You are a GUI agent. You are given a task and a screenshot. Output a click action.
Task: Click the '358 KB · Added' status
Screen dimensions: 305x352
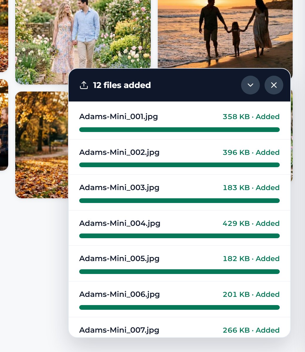tap(251, 117)
